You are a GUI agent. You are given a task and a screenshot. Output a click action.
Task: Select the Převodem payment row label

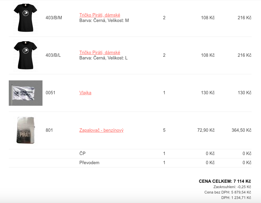tap(89, 162)
